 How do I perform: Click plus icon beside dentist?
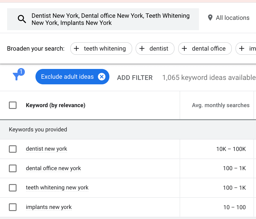(142, 49)
